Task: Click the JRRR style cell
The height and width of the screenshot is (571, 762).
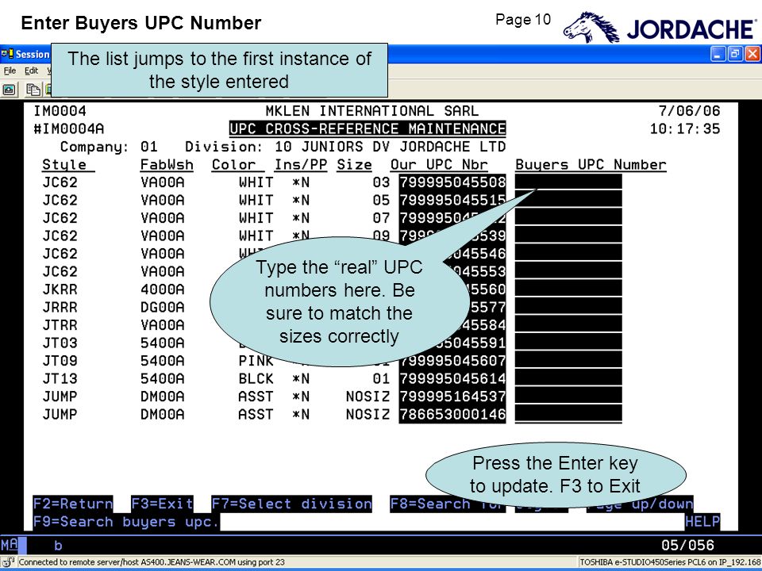Action: point(60,308)
